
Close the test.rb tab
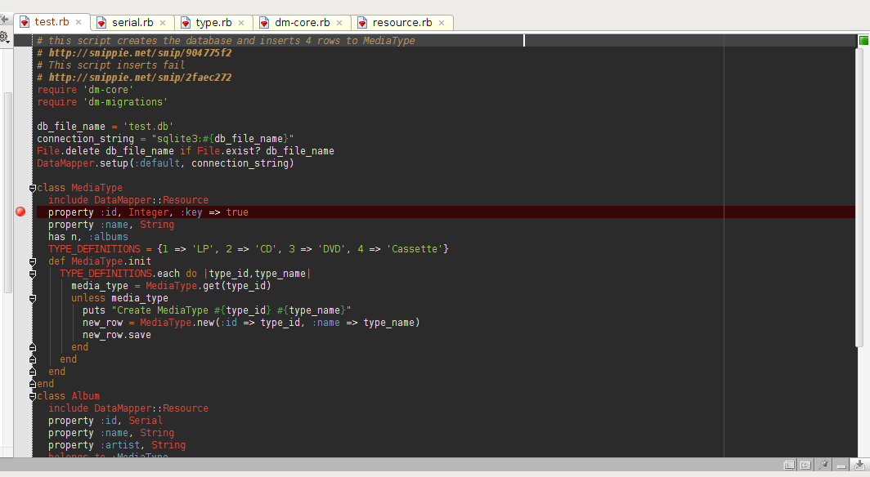[78, 22]
